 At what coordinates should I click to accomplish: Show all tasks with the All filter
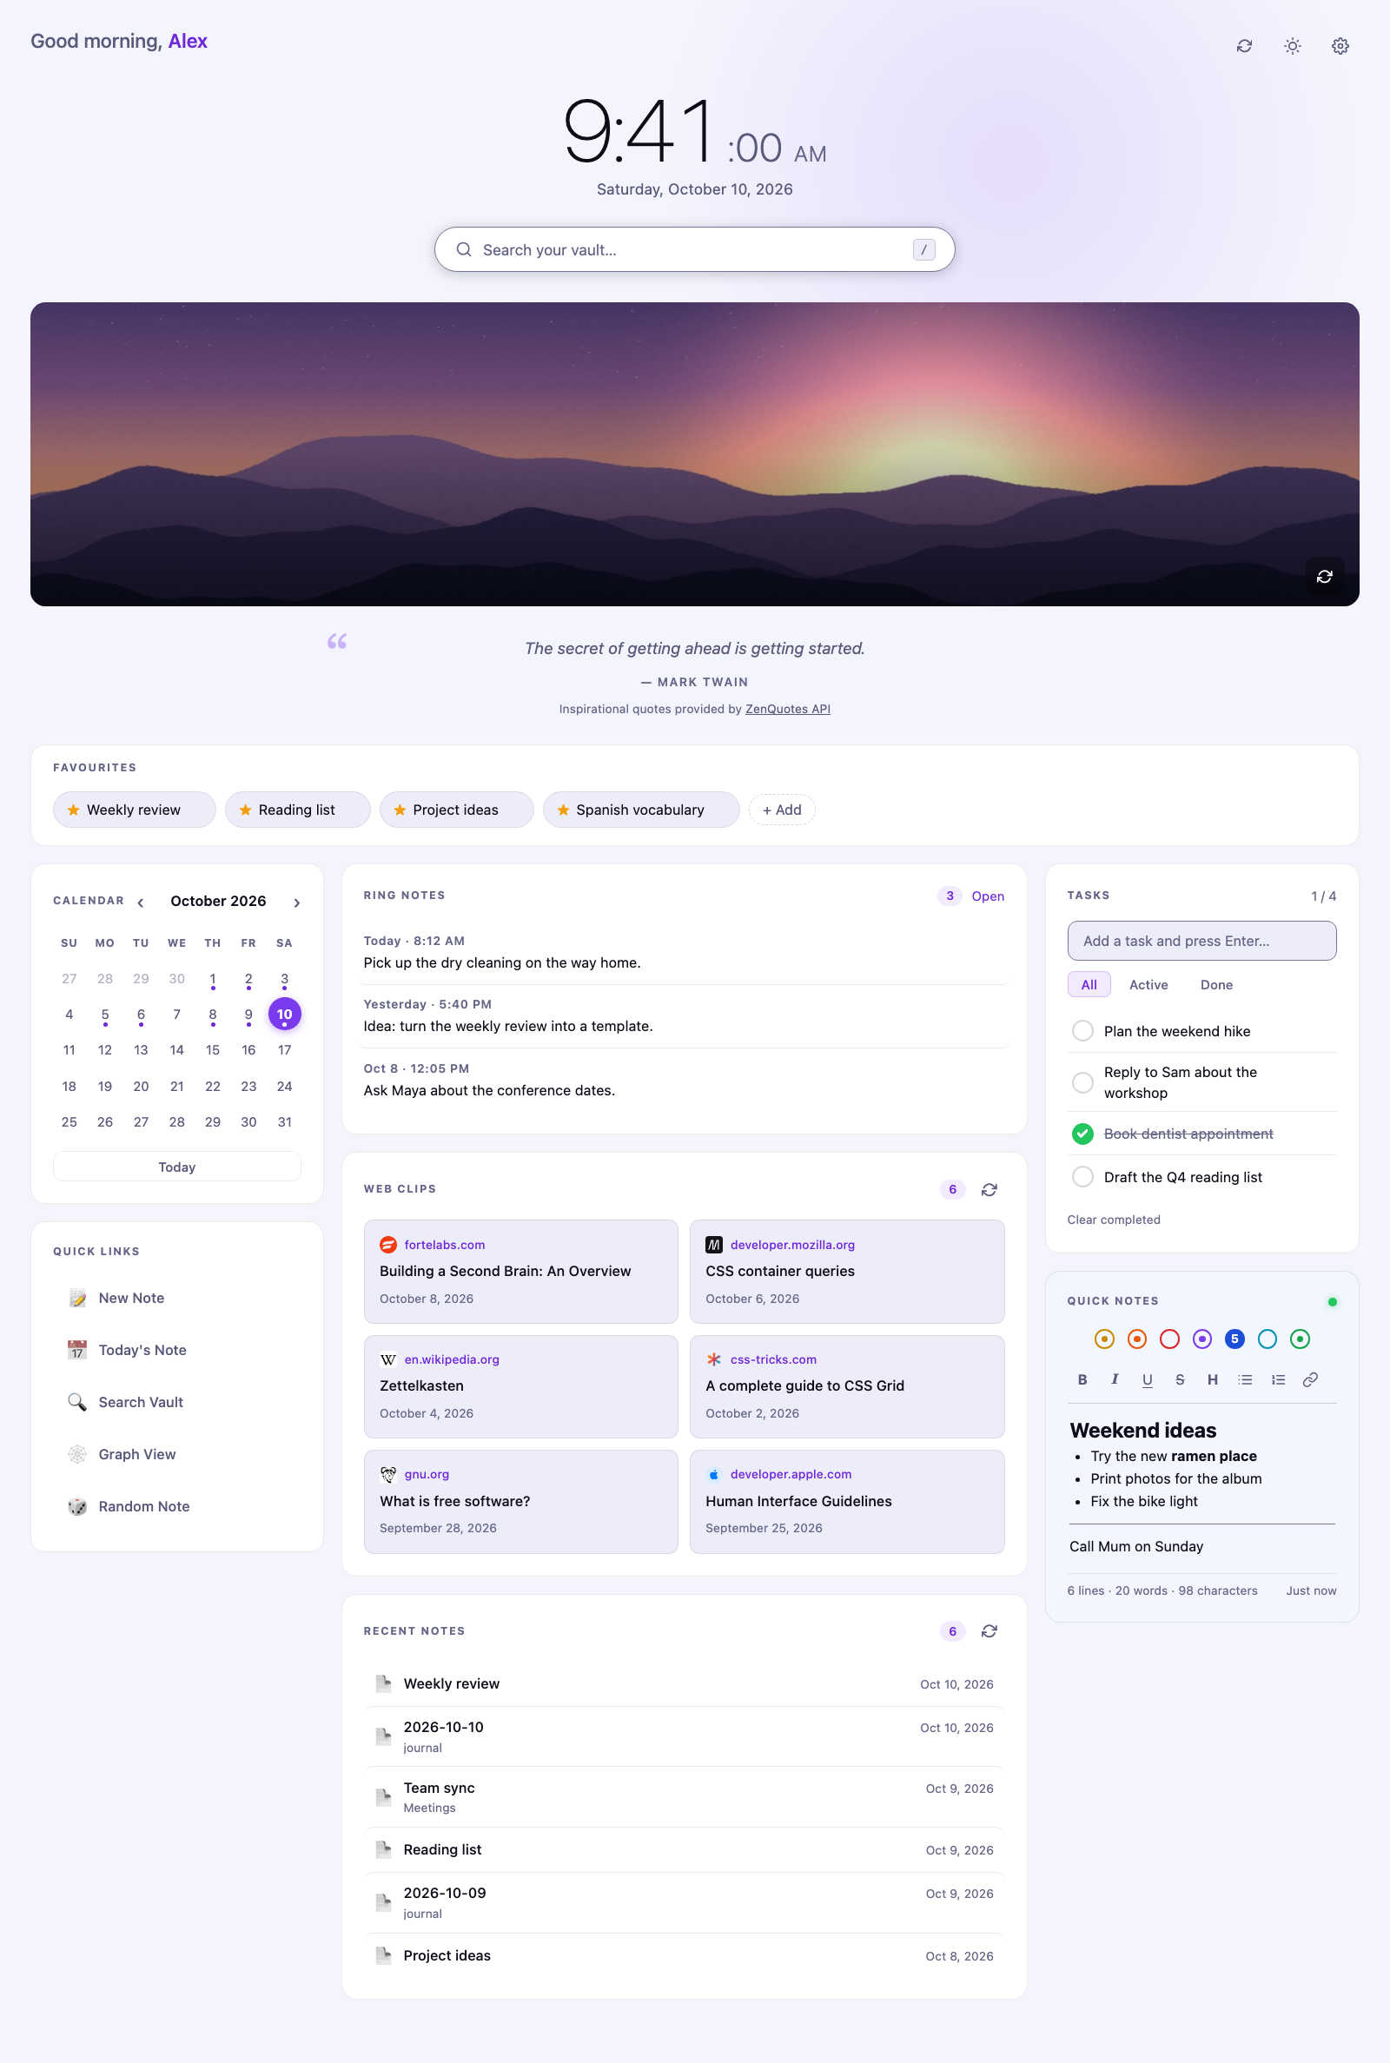pos(1089,984)
